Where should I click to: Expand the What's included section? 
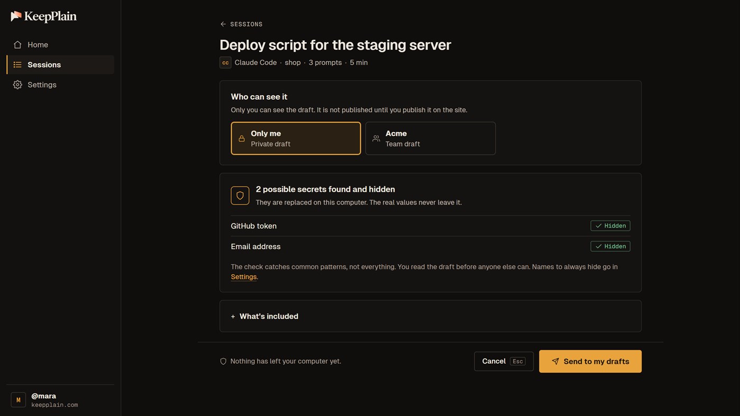click(431, 316)
